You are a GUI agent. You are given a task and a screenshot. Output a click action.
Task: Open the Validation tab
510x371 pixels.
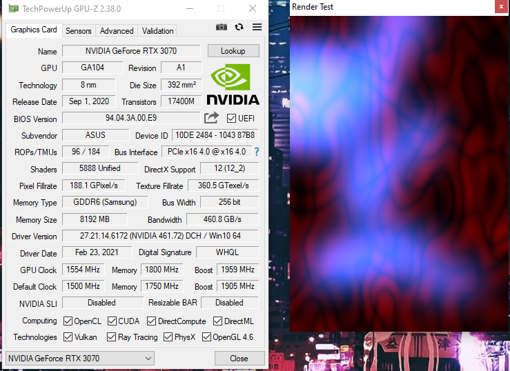coord(157,31)
